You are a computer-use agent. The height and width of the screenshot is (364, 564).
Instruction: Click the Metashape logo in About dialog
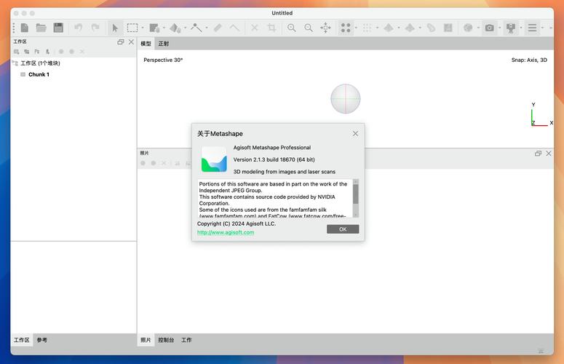214,159
